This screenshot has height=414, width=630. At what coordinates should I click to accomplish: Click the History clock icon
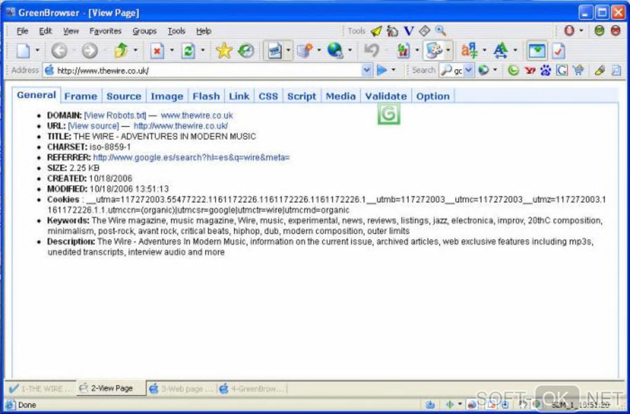[x=246, y=51]
